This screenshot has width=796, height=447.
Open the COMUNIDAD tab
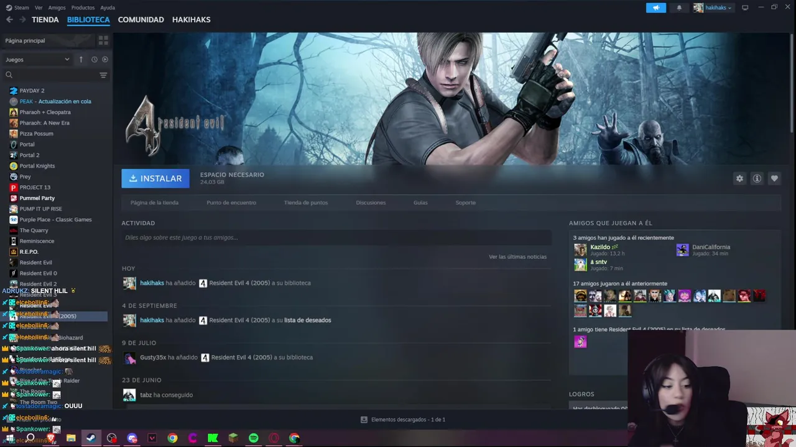click(141, 20)
